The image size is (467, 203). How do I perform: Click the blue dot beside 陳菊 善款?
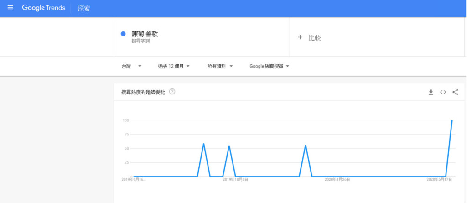point(123,34)
